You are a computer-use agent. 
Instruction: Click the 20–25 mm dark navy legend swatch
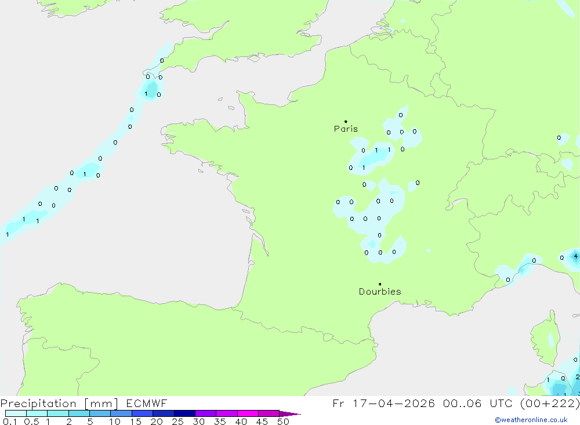tap(164, 413)
